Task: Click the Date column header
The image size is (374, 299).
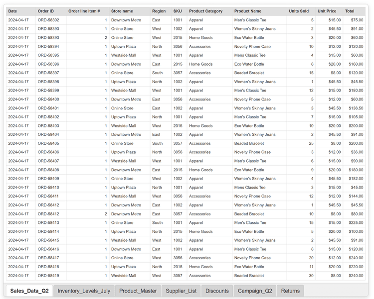Action: [x=21, y=11]
